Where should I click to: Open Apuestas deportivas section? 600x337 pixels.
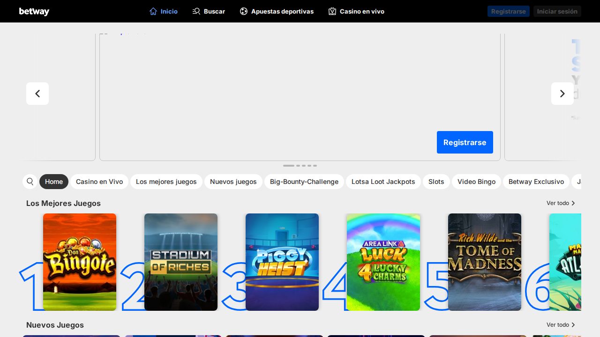pyautogui.click(x=277, y=11)
